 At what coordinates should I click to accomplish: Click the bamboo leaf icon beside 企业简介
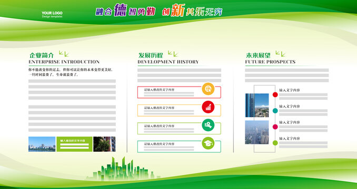click(x=64, y=54)
